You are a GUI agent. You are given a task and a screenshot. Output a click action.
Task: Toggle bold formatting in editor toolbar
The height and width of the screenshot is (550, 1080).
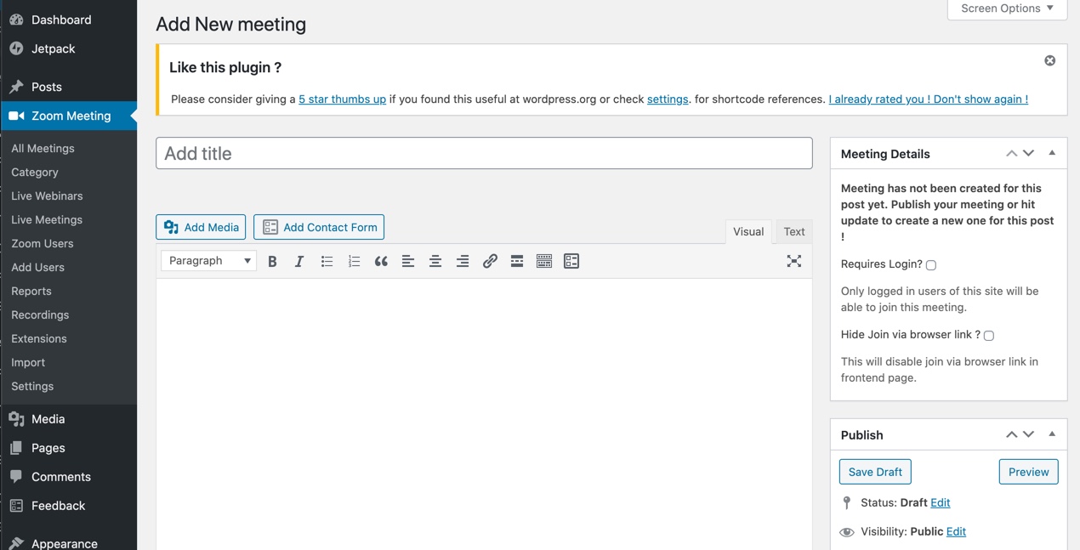(272, 262)
